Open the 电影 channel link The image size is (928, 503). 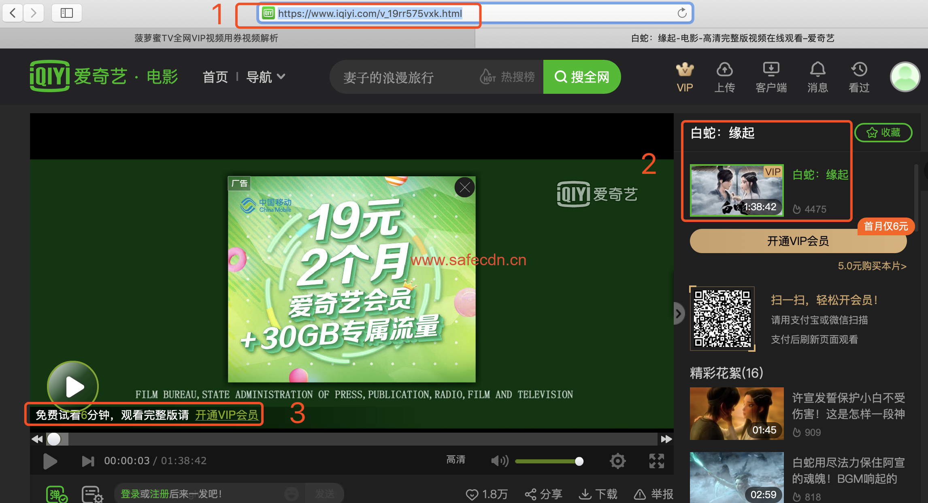point(162,76)
